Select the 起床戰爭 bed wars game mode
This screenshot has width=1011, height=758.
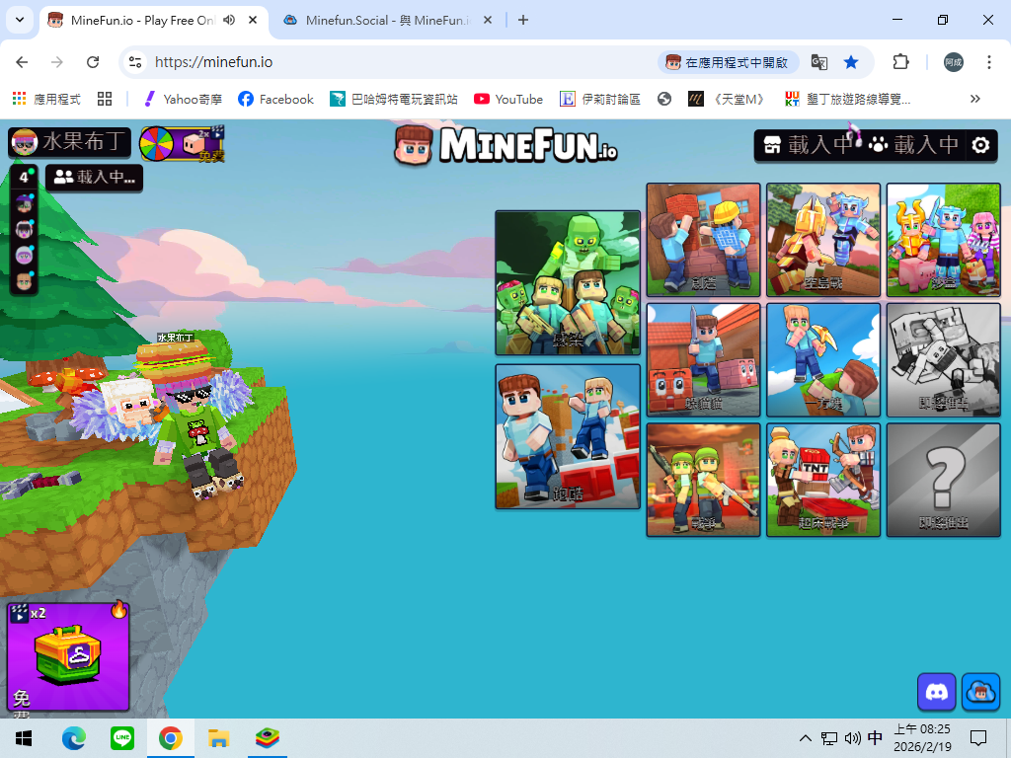822,480
